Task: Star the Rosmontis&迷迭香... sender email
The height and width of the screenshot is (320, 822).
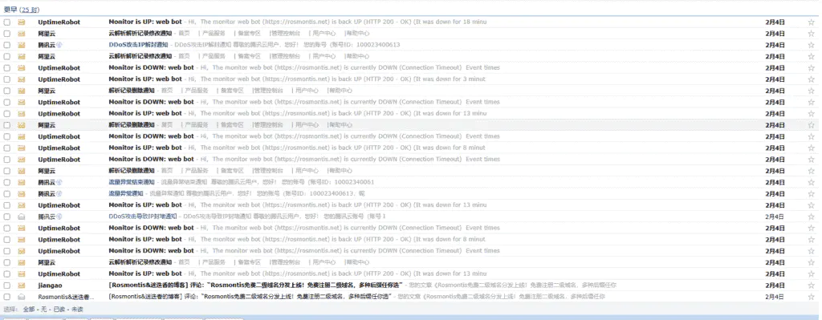Action: point(811,297)
